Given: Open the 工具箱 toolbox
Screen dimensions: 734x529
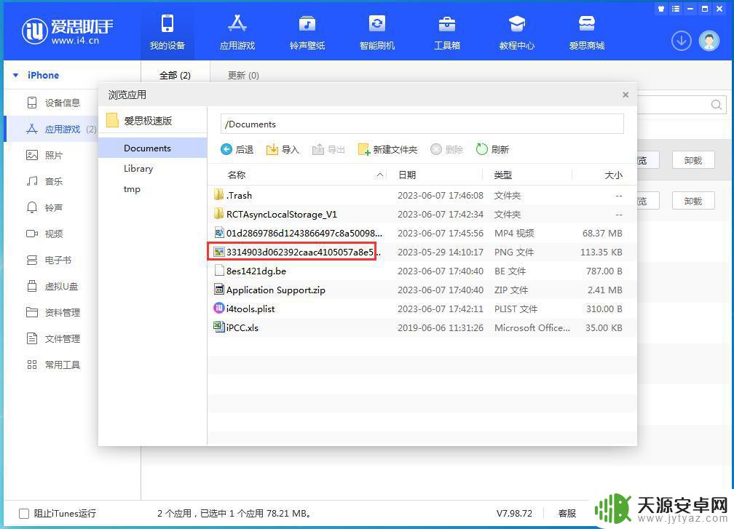Looking at the screenshot, I should 447,32.
